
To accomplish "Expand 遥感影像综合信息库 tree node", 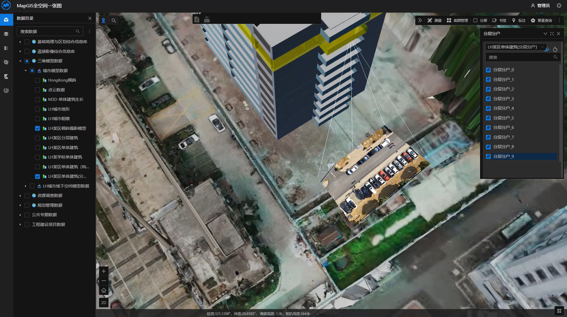I will (x=20, y=51).
